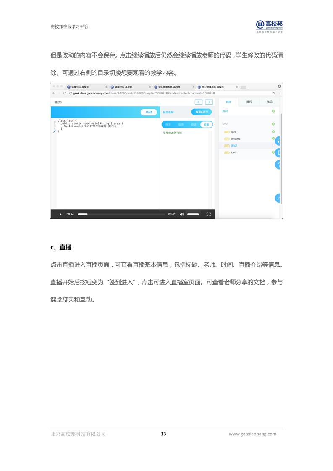Select the 结果 output tab
Screen dimensions: 333x471
pos(207,125)
